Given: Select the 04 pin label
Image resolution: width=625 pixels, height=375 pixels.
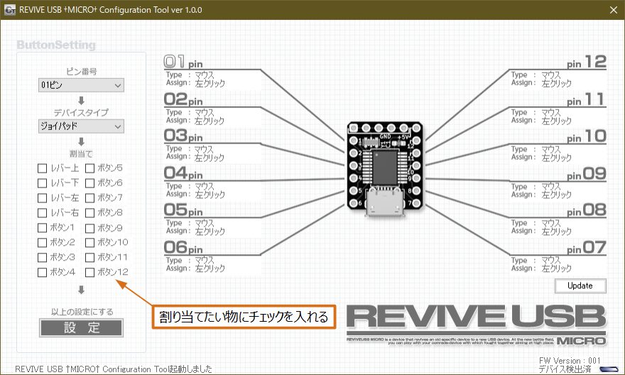Looking at the screenshot, I should pyautogui.click(x=183, y=173).
